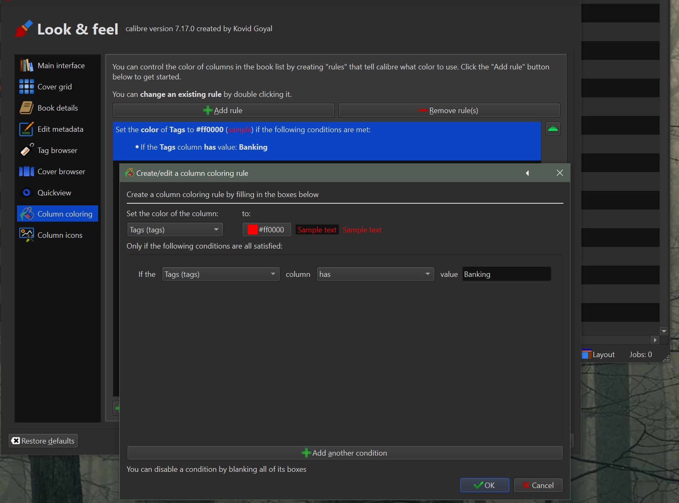Click 'Only if the following conditions are all satisfied' label
Screen dimensions: 679x503
point(204,246)
